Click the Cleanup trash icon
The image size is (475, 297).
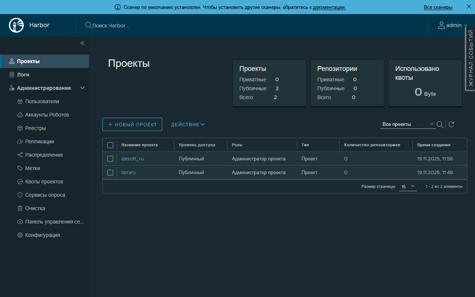[20, 208]
